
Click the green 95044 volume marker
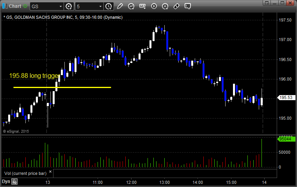click(x=286, y=139)
